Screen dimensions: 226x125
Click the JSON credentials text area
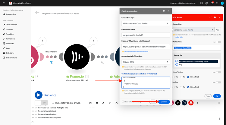(146, 83)
